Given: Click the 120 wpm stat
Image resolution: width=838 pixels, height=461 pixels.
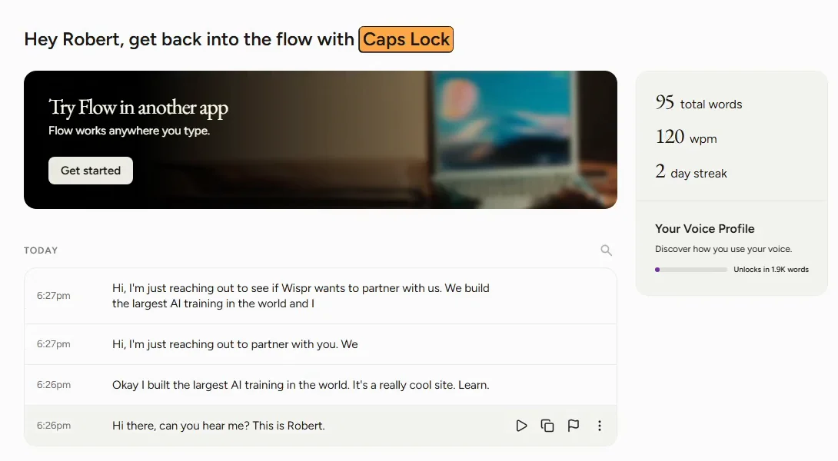Looking at the screenshot, I should tap(687, 138).
